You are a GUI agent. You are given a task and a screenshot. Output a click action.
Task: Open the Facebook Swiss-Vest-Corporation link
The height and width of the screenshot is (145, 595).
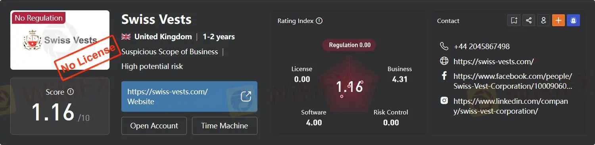click(513, 81)
